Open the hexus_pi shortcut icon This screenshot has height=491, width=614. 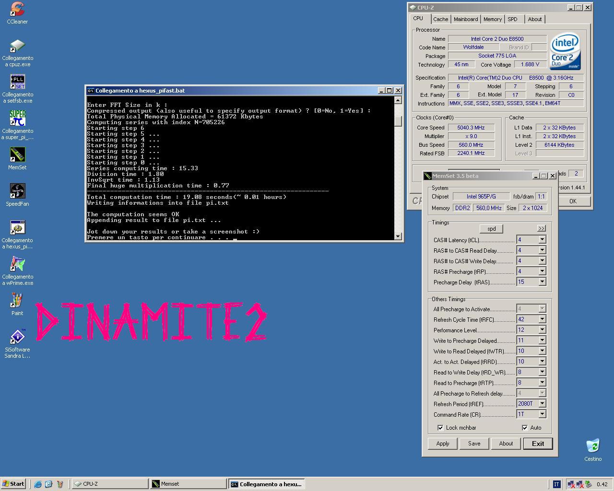pos(17,228)
